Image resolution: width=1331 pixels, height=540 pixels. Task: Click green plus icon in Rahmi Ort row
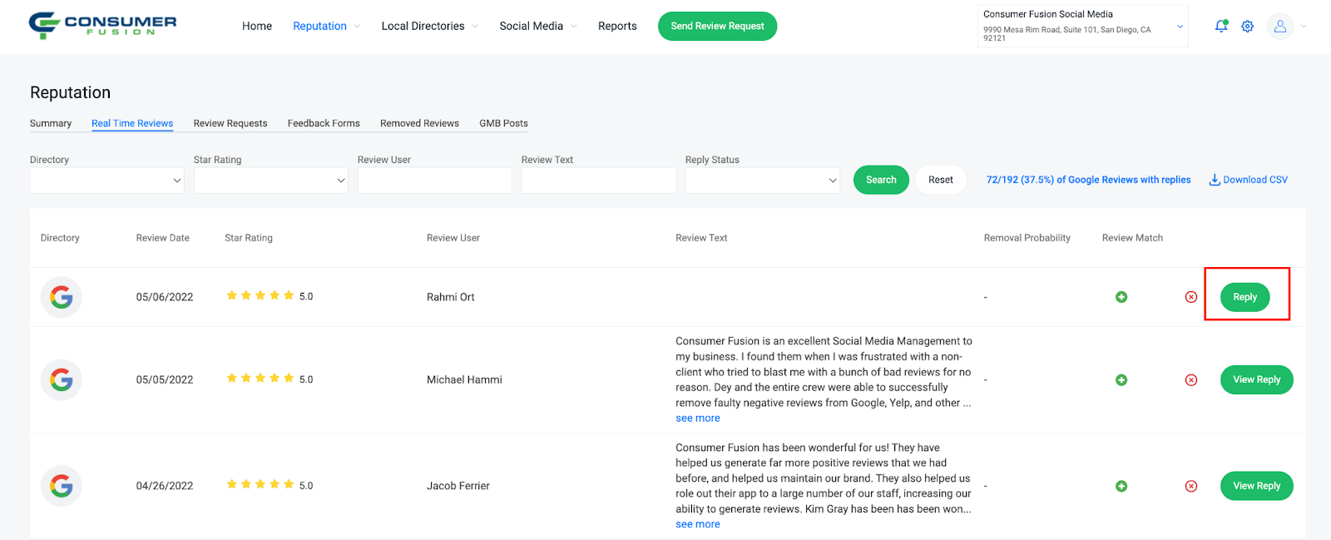click(1121, 297)
